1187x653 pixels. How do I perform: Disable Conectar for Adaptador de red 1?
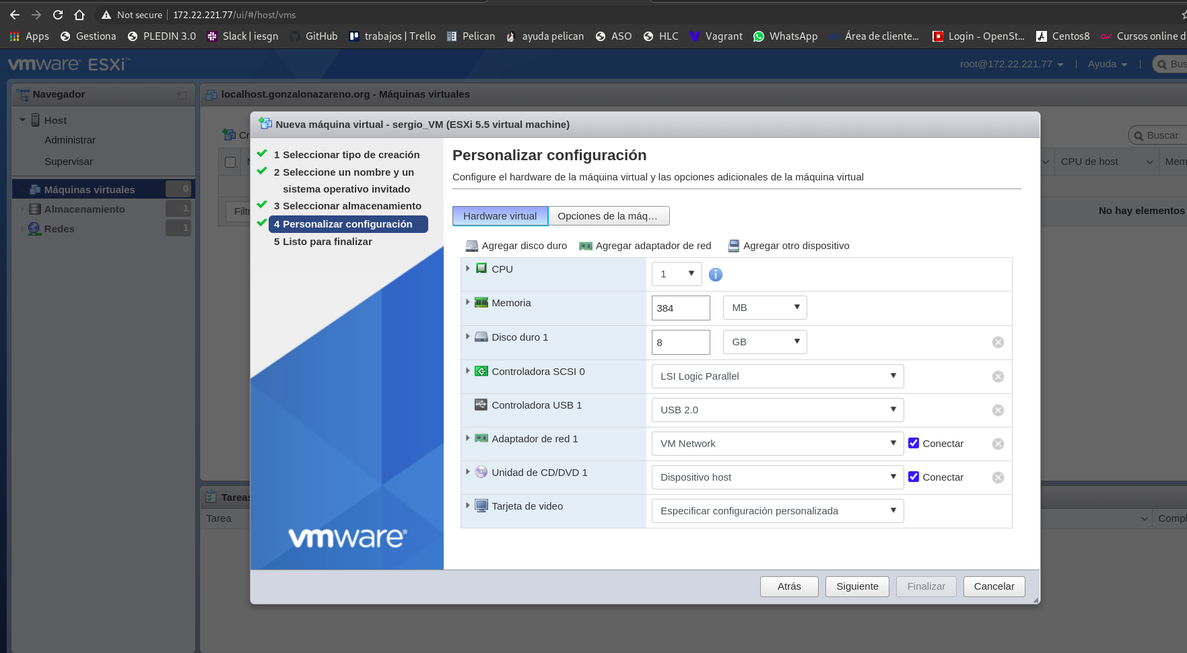point(914,443)
